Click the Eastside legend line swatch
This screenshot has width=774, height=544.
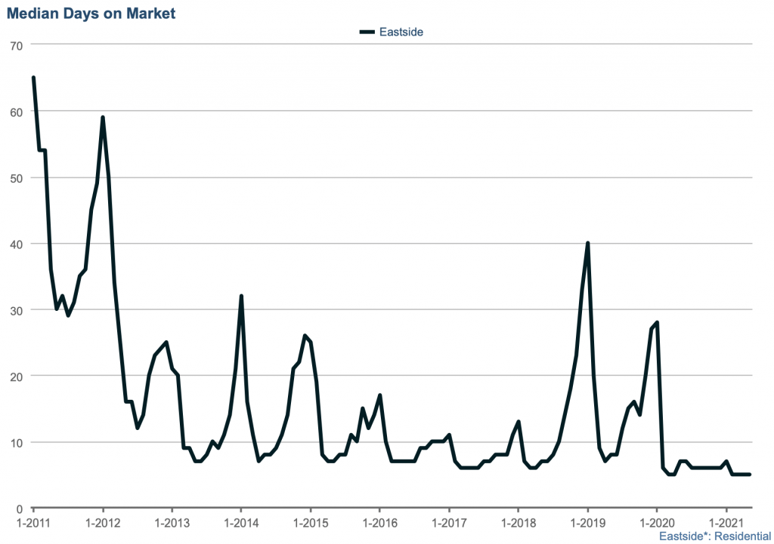pos(367,32)
